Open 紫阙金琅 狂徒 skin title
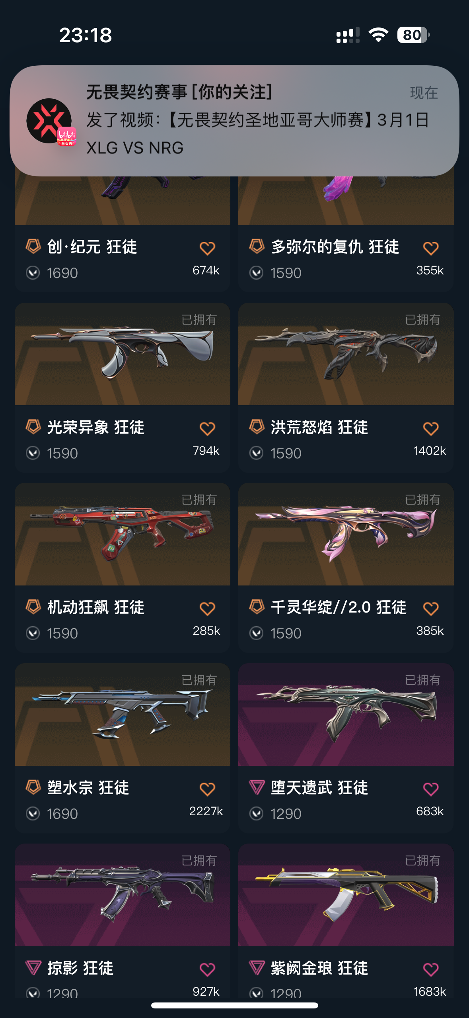 319,968
